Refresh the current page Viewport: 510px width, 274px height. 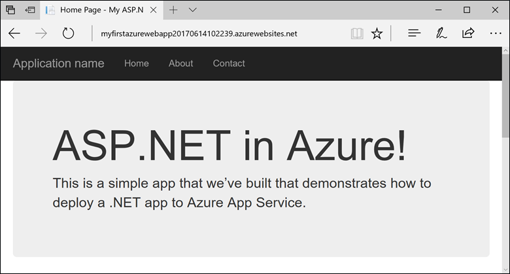pyautogui.click(x=68, y=33)
